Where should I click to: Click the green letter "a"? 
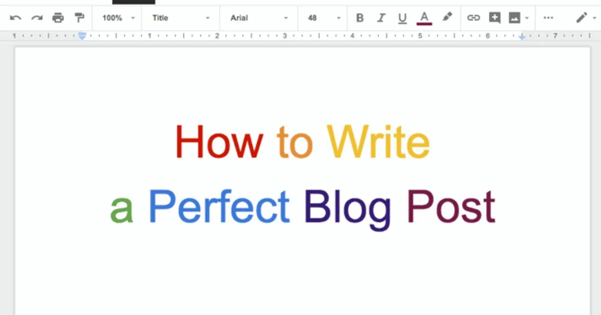tap(122, 209)
